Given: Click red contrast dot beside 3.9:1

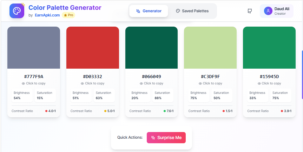Looking at the screenshot, I should click(x=282, y=111).
